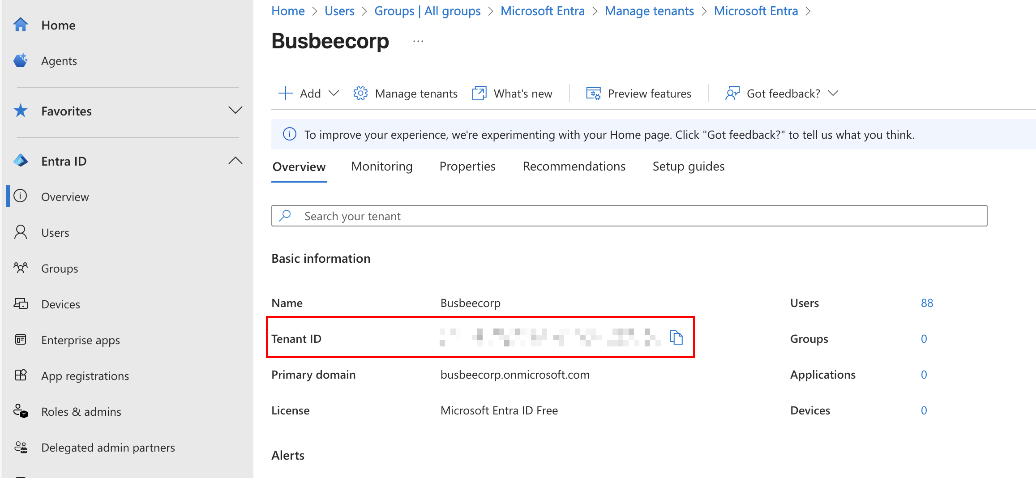Image resolution: width=1036 pixels, height=478 pixels.
Task: Click the Home house icon in sidebar
Action: [x=21, y=25]
